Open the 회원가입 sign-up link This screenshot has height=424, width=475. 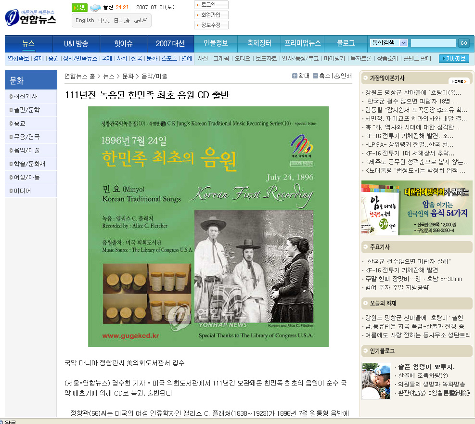click(211, 15)
